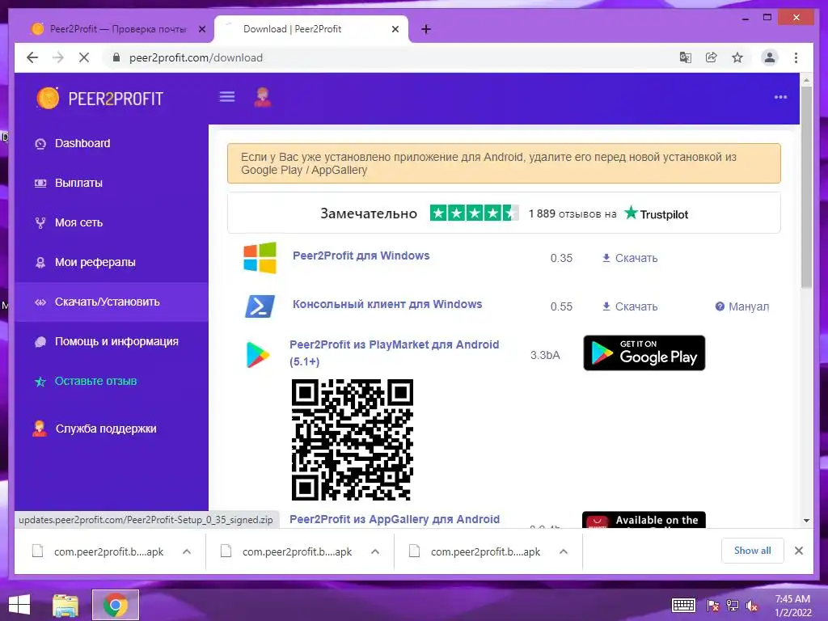Download Peer2Profit для Windows via Скачать
828x621 pixels.
(x=630, y=258)
